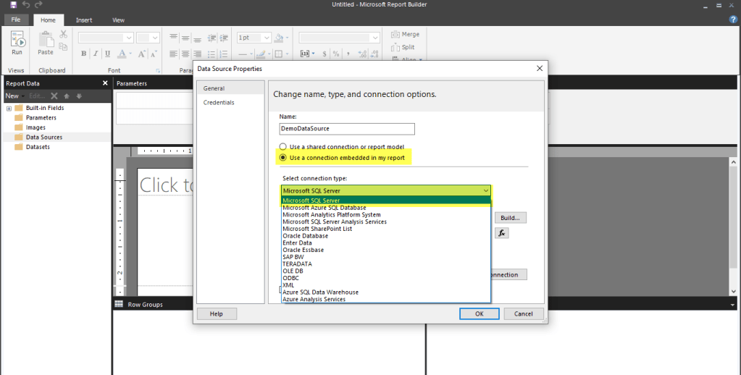
Task: Click the Cancel button
Action: 524,313
